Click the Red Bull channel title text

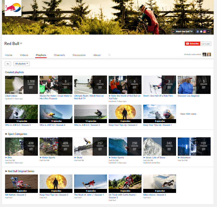pyautogui.click(x=12, y=44)
